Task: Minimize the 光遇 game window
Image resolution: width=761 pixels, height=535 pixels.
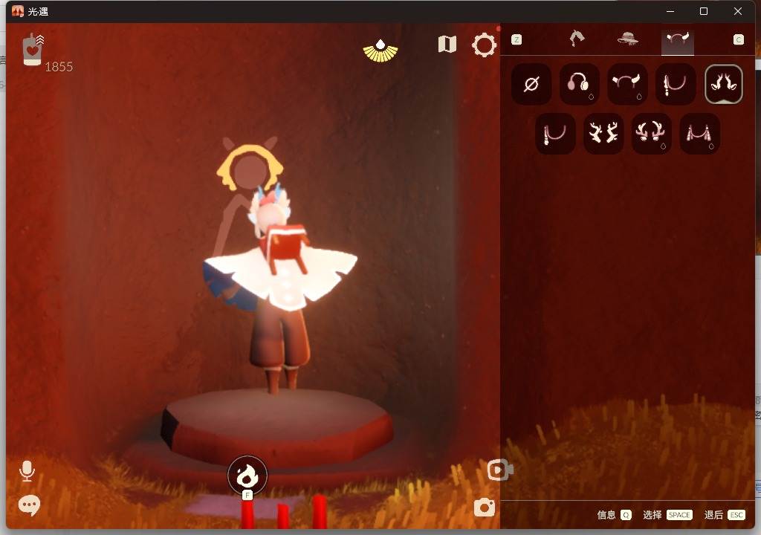Action: (x=670, y=11)
